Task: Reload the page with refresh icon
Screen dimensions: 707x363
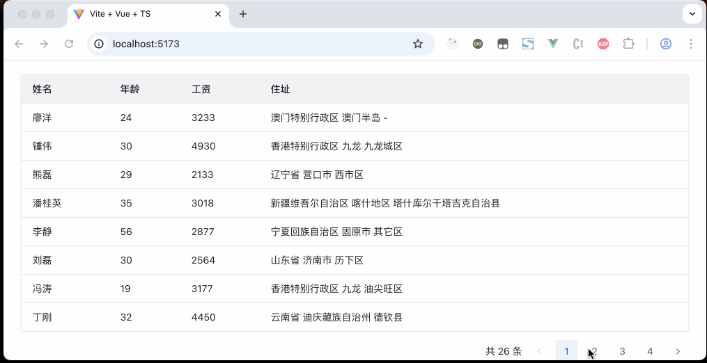Action: coord(69,44)
